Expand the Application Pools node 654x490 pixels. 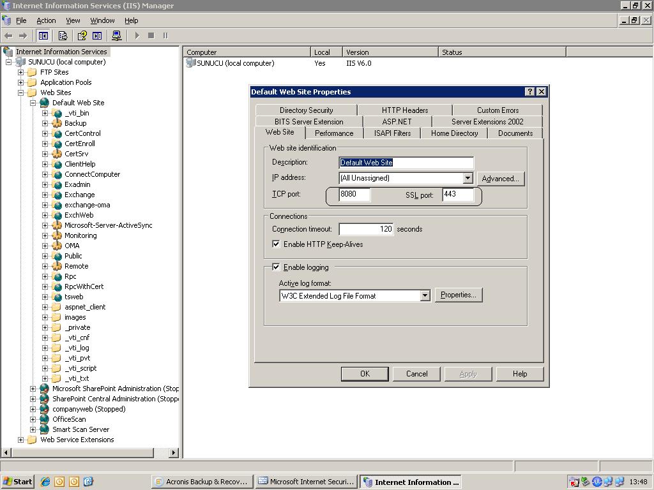[x=20, y=82]
